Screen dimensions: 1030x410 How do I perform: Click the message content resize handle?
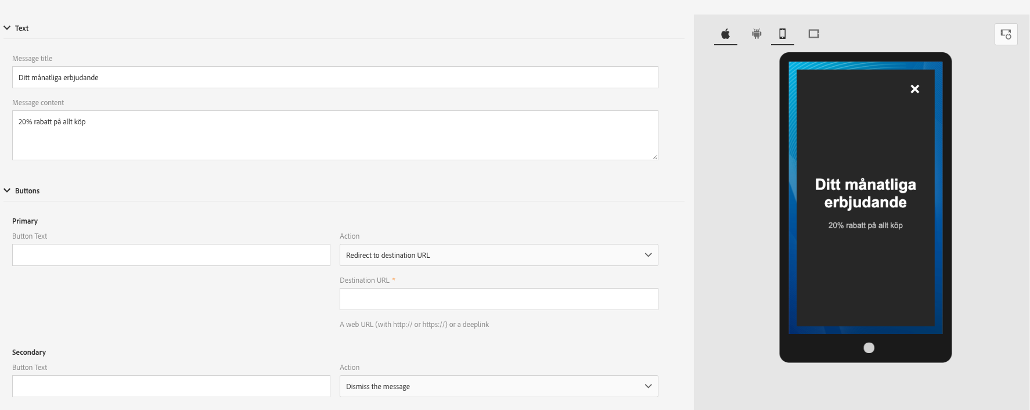tap(655, 157)
